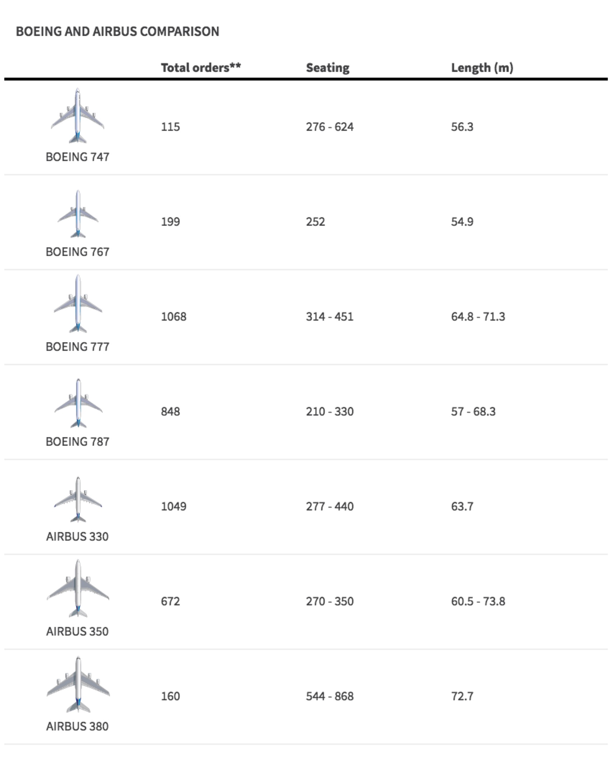615x765 pixels.
Task: Click the Airbus 350 length 60.5 - 73.8
Action: 478,601
